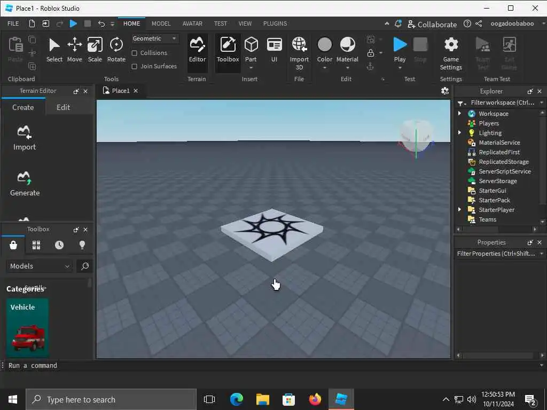Expand the Workspace tree node
The width and height of the screenshot is (547, 410).
tap(459, 113)
